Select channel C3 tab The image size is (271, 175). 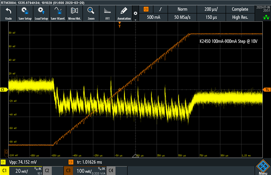68,171
